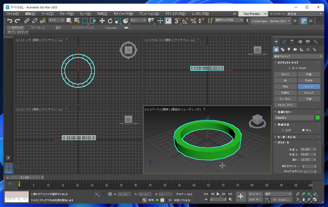Click the 半径 1 value field
The height and width of the screenshot is (207, 328).
tap(307, 149)
